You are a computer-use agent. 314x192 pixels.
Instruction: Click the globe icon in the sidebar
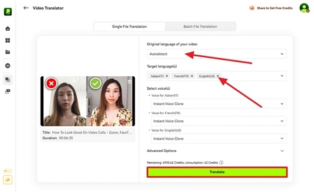coord(8,66)
